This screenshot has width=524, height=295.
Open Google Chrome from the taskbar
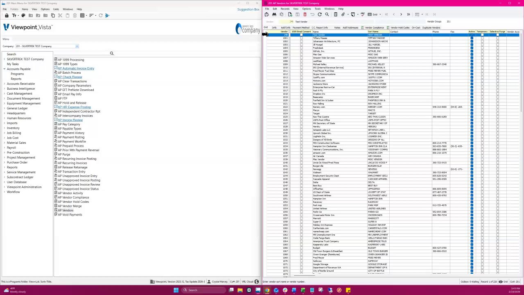(267, 290)
